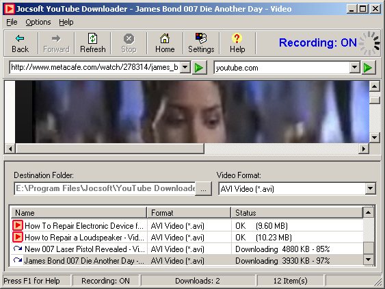Expand the URL address dropdown
The image size is (385, 289).
[x=185, y=67]
